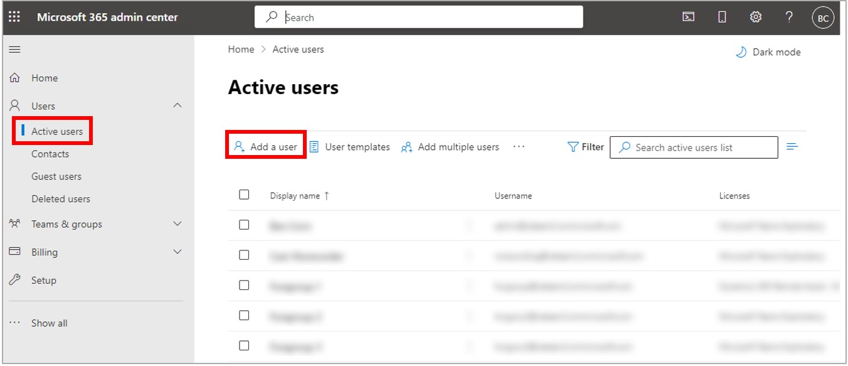Collapse navigation with hamburger menu icon
Image resolution: width=848 pixels, height=366 pixels.
click(x=14, y=49)
